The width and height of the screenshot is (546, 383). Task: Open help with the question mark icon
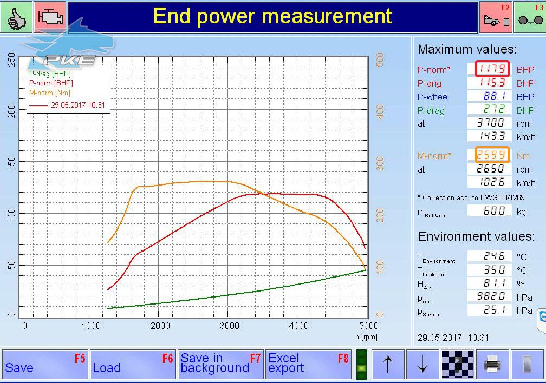coord(457,364)
